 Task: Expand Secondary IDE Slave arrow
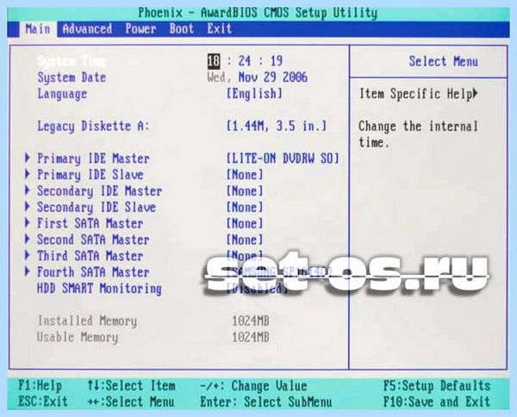tap(28, 207)
